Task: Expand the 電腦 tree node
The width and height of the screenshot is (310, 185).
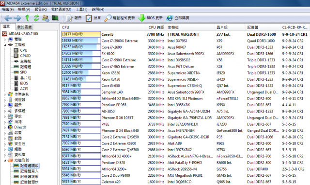Action: [5, 40]
